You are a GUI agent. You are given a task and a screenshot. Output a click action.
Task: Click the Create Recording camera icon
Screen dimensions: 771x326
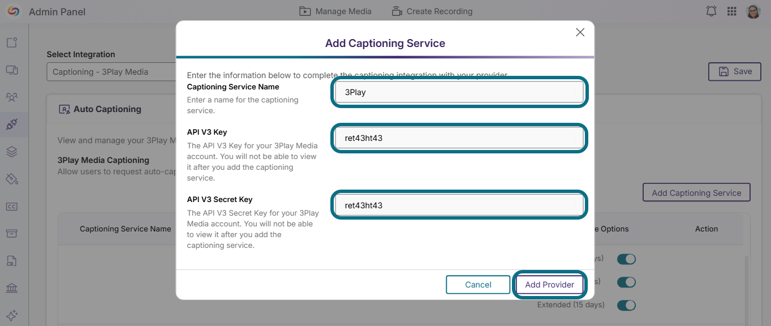397,11
